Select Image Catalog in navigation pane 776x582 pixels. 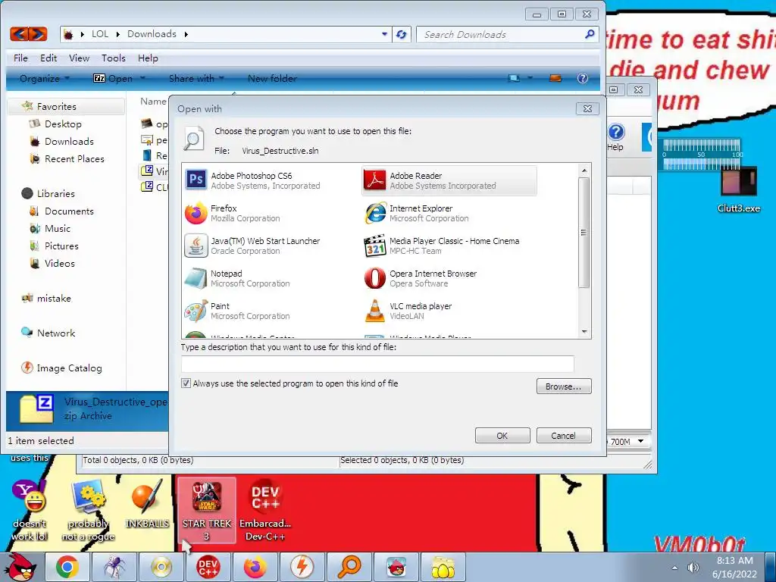[69, 368]
